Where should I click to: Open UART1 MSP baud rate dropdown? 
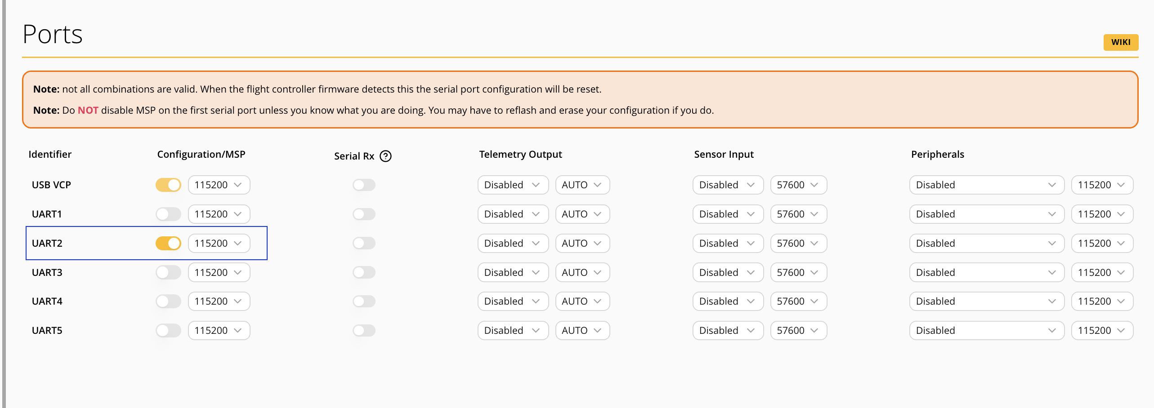pyautogui.click(x=219, y=214)
